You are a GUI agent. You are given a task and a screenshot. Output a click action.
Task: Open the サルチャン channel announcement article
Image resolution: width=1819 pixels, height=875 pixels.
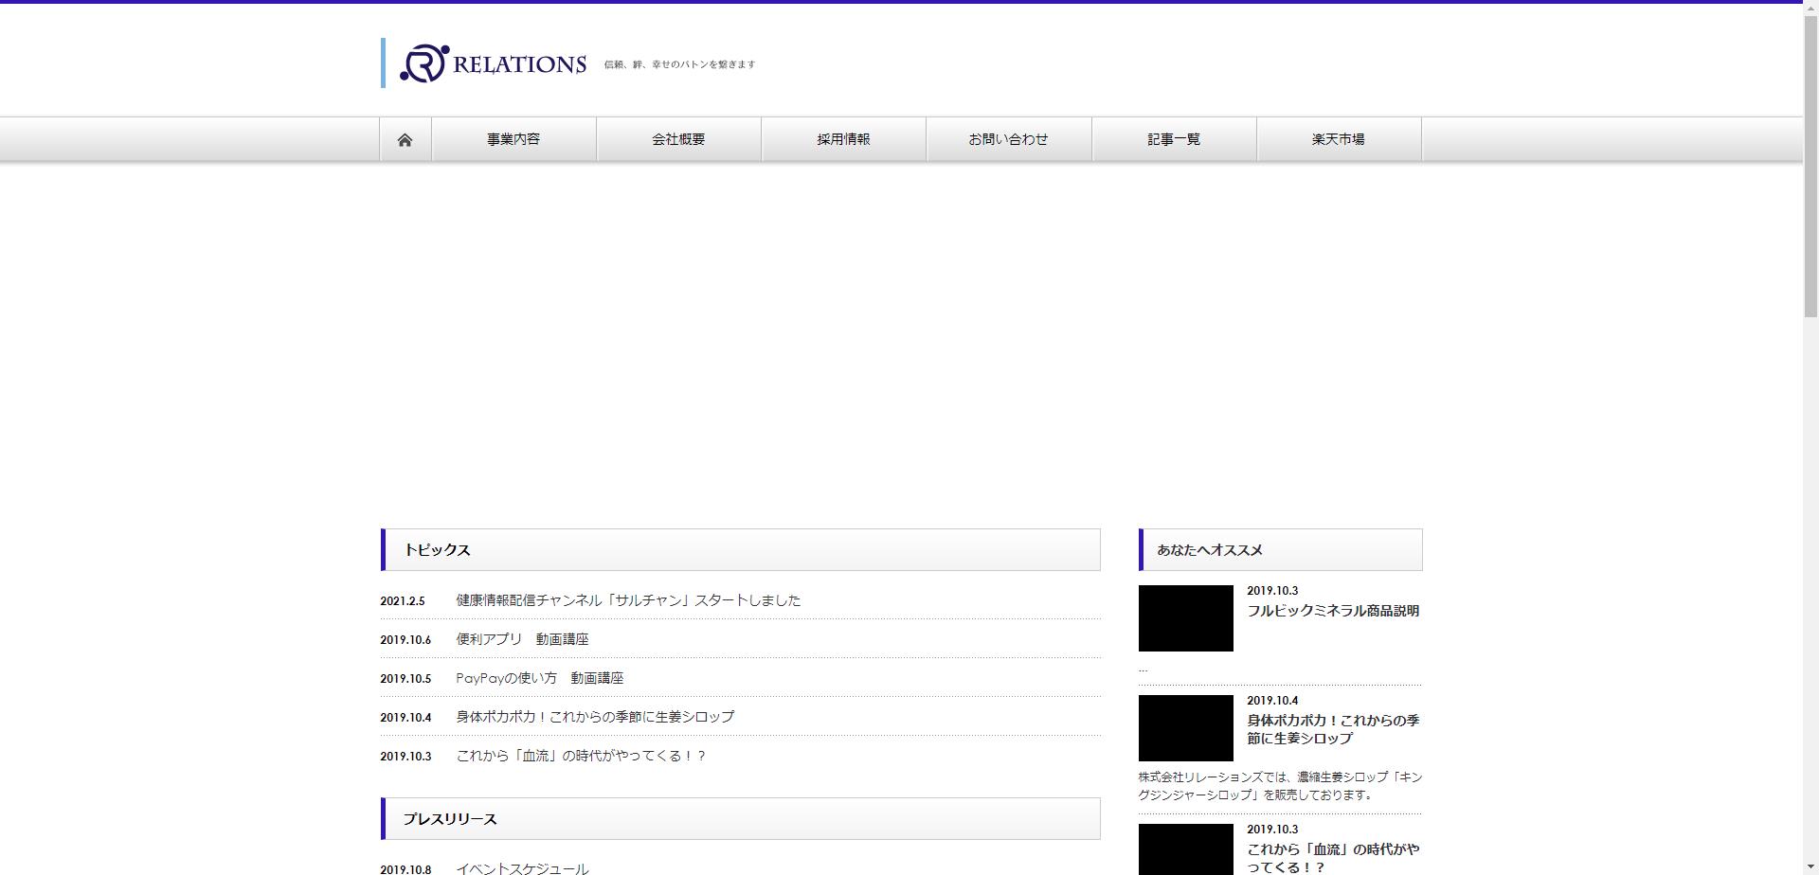pyautogui.click(x=627, y=599)
